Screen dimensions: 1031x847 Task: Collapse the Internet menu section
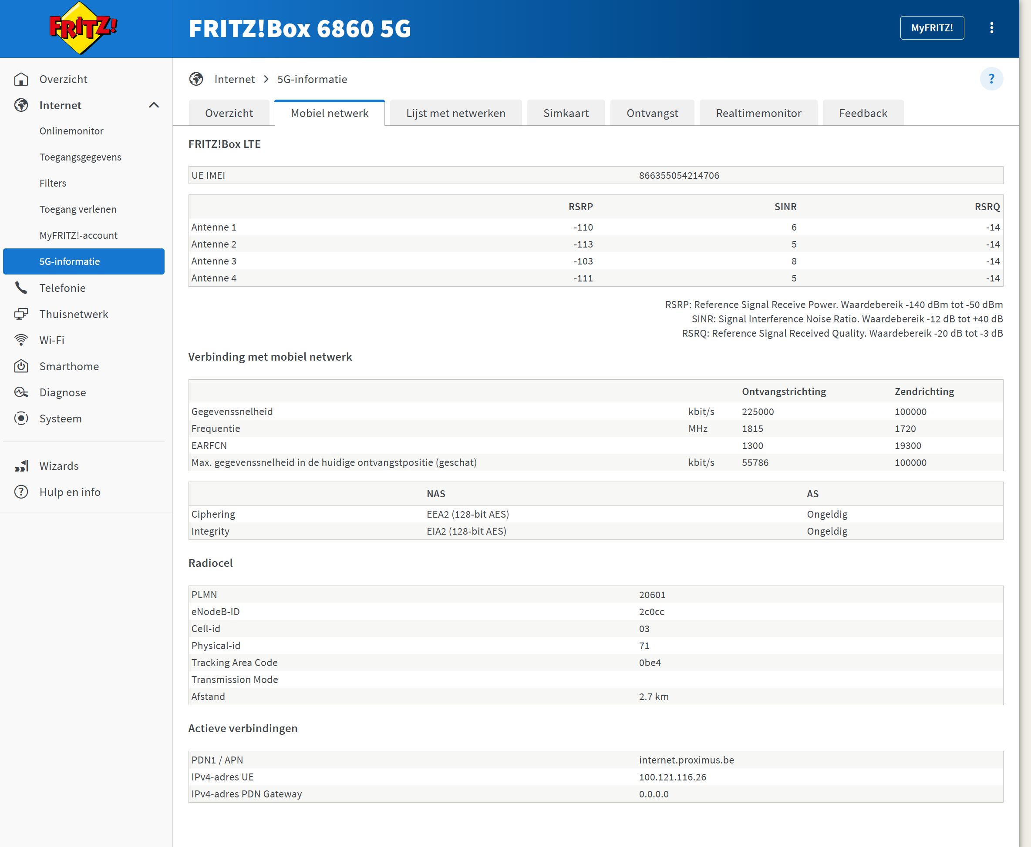[x=154, y=105]
